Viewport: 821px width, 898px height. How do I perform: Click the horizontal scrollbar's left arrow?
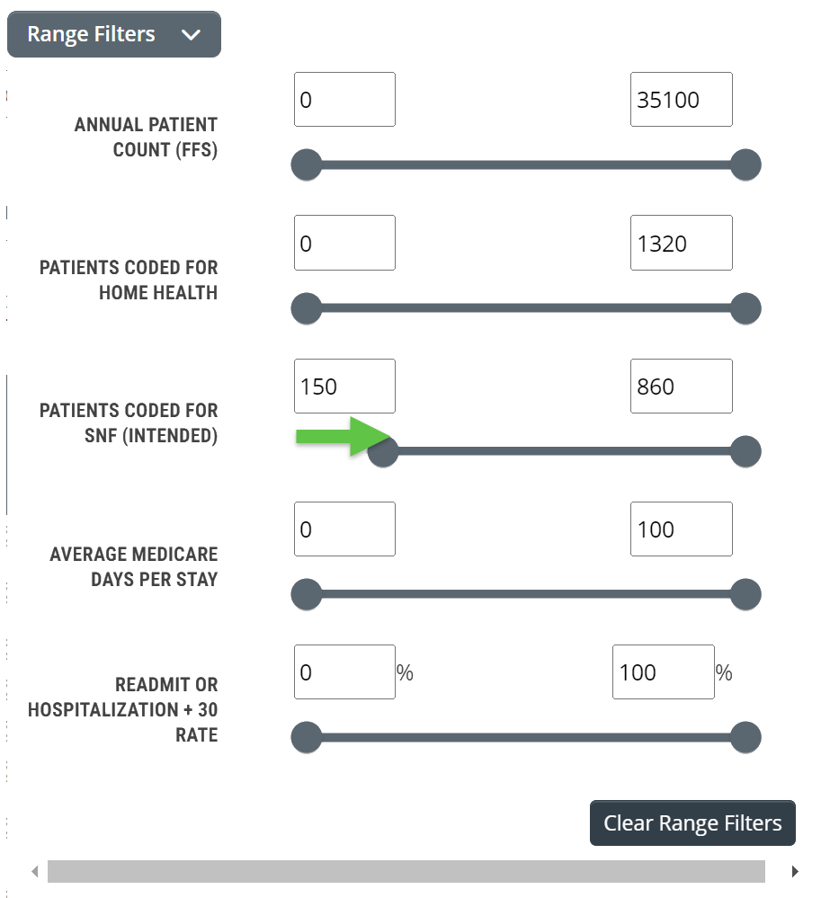(x=35, y=872)
